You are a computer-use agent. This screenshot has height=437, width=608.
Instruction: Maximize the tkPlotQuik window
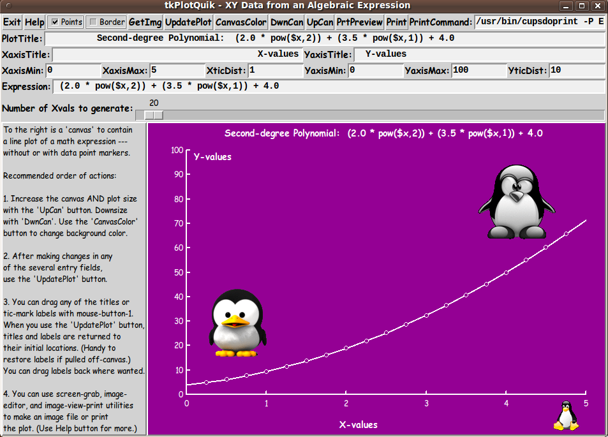[582, 6]
